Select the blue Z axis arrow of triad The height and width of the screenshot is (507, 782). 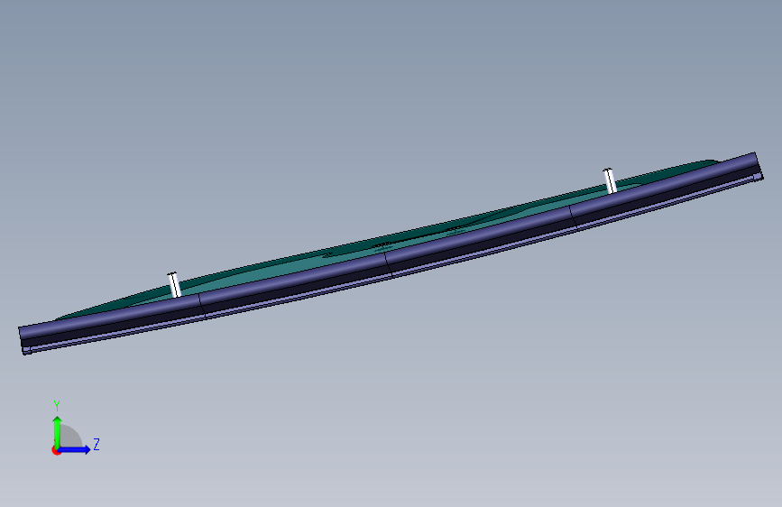75,449
